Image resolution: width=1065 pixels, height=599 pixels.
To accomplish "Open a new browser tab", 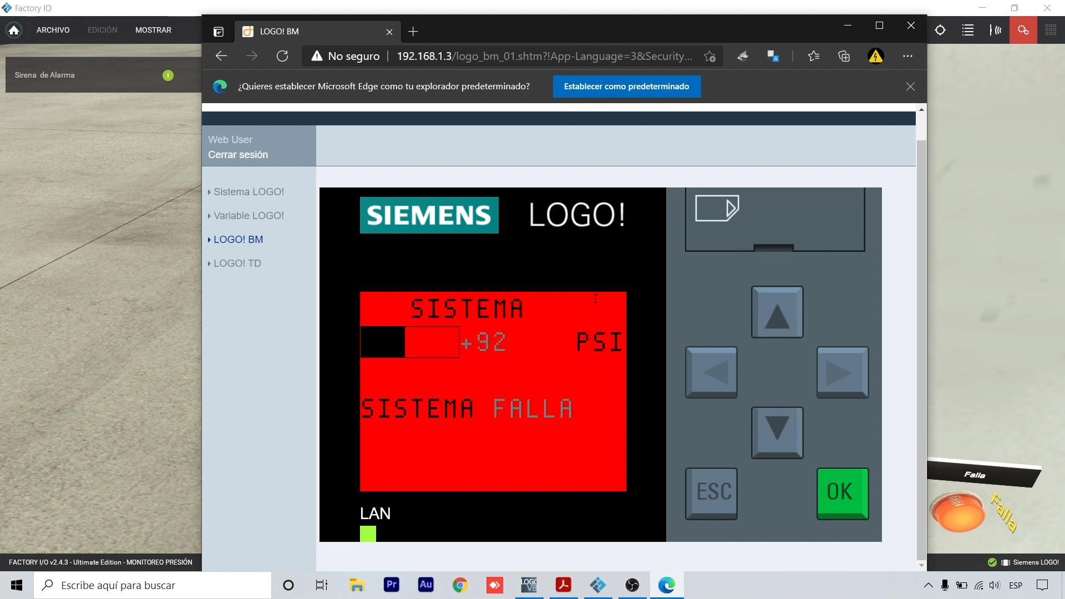I will click(413, 32).
